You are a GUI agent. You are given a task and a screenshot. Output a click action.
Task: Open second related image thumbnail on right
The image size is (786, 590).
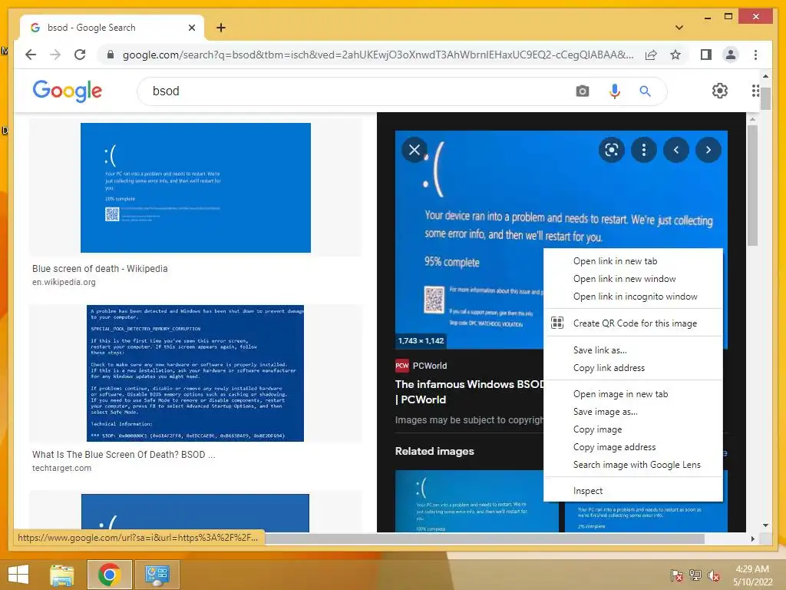(x=646, y=516)
